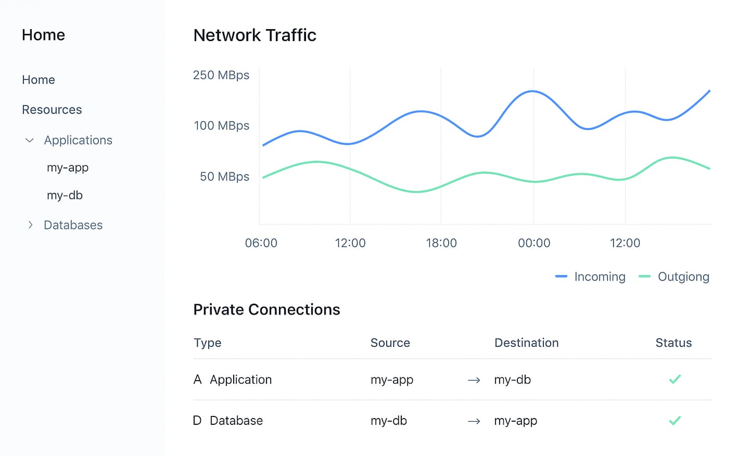738x456 pixels.
Task: Open the my-app application entry
Action: click(x=68, y=167)
